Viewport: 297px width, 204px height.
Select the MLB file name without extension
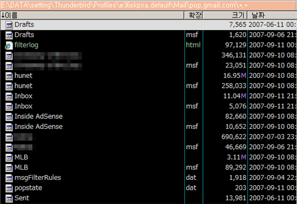tap(21, 157)
